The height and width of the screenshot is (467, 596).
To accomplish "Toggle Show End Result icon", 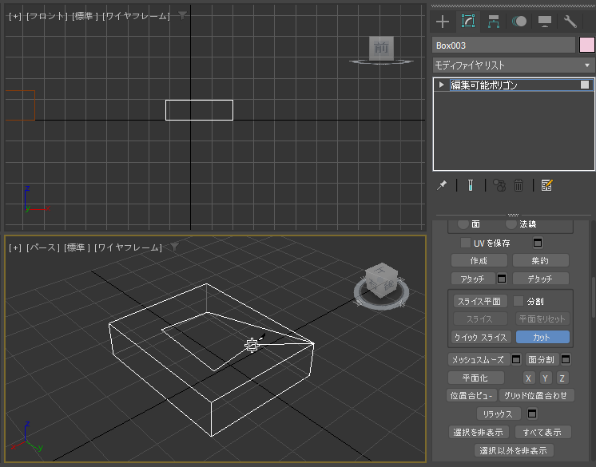I will tap(471, 185).
